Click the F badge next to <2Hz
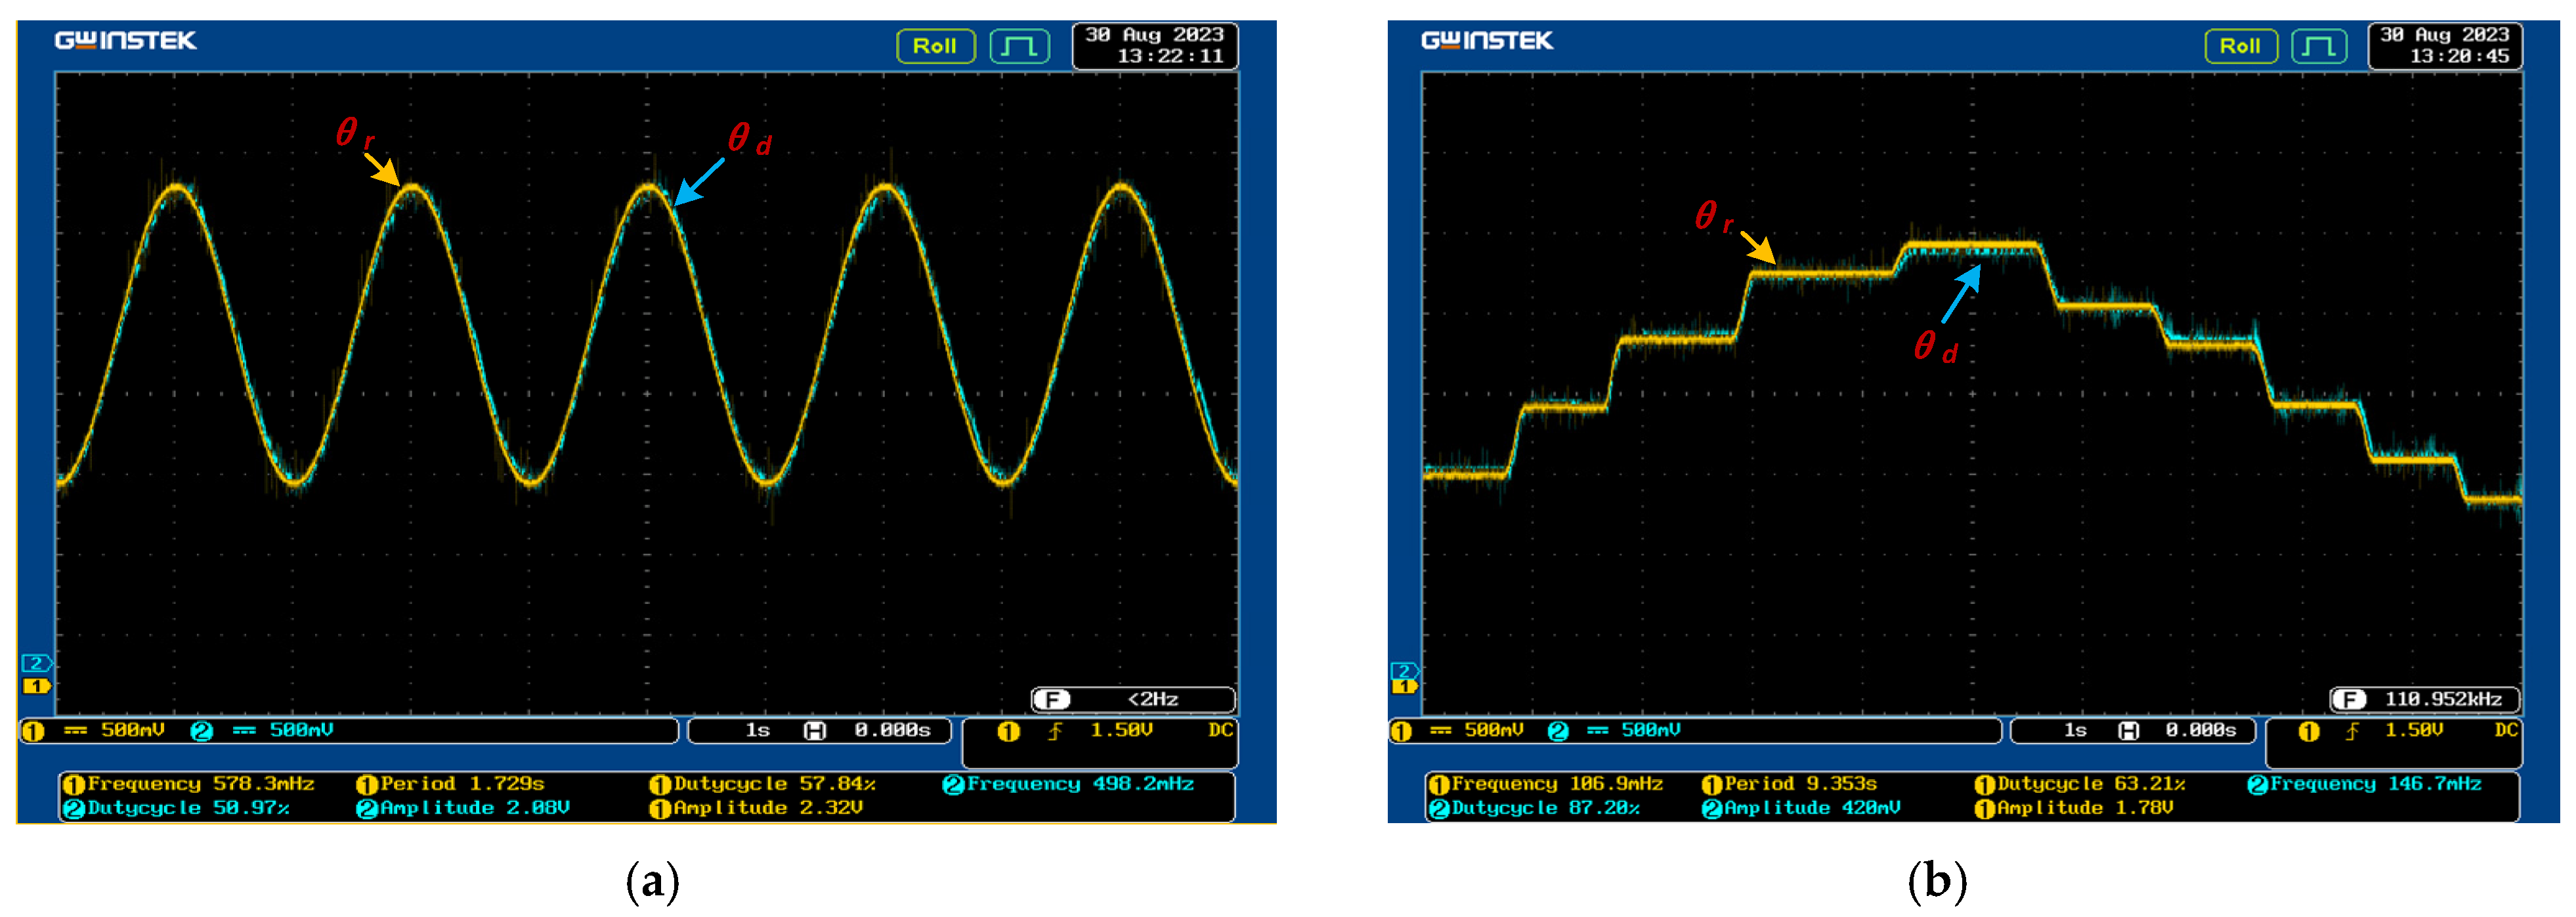The width and height of the screenshot is (2576, 917). click(1052, 700)
